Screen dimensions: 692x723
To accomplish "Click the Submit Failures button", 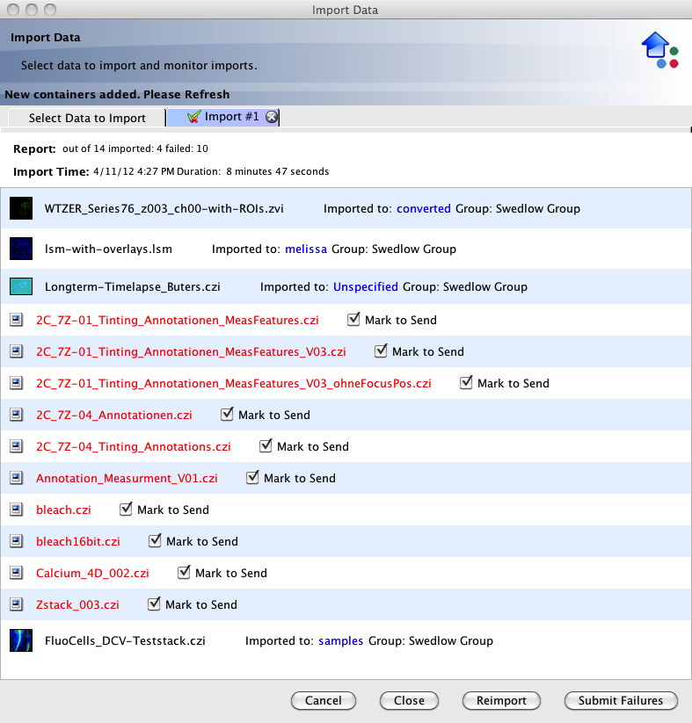I will click(621, 700).
